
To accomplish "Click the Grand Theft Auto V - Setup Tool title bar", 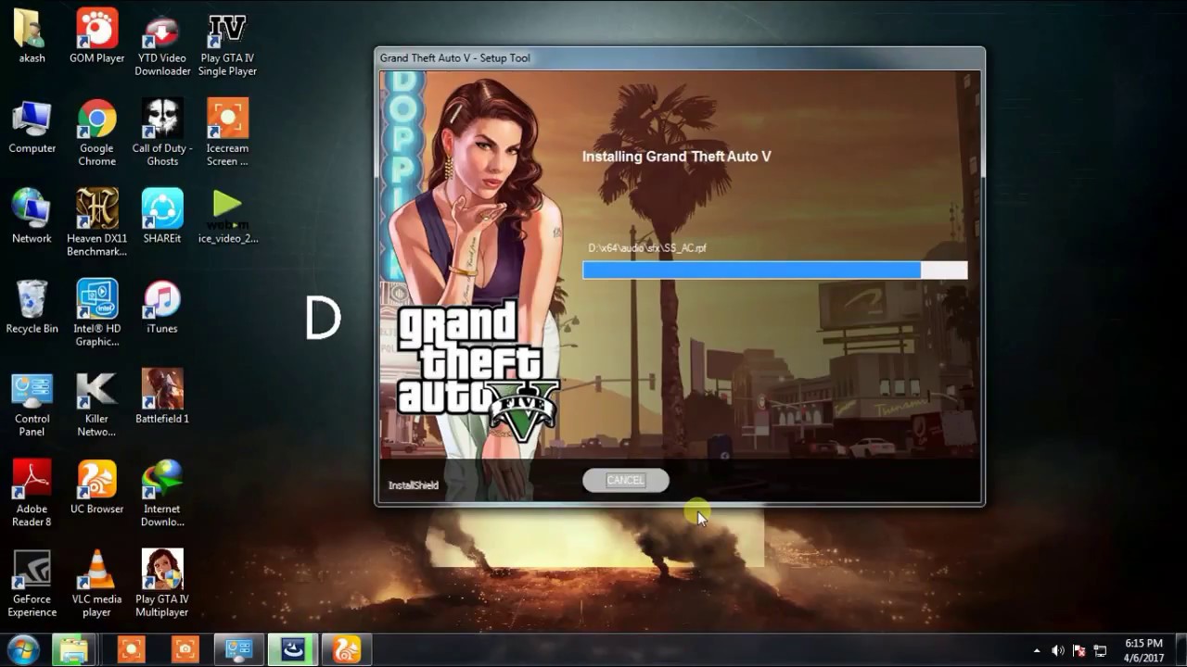I will (679, 57).
